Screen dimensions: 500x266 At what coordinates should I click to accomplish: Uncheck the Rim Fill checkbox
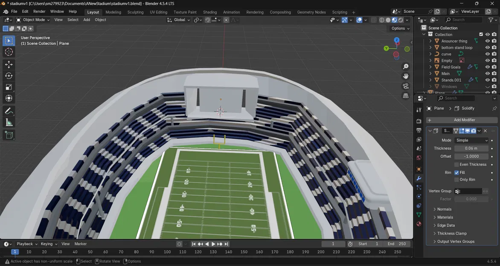click(456, 172)
